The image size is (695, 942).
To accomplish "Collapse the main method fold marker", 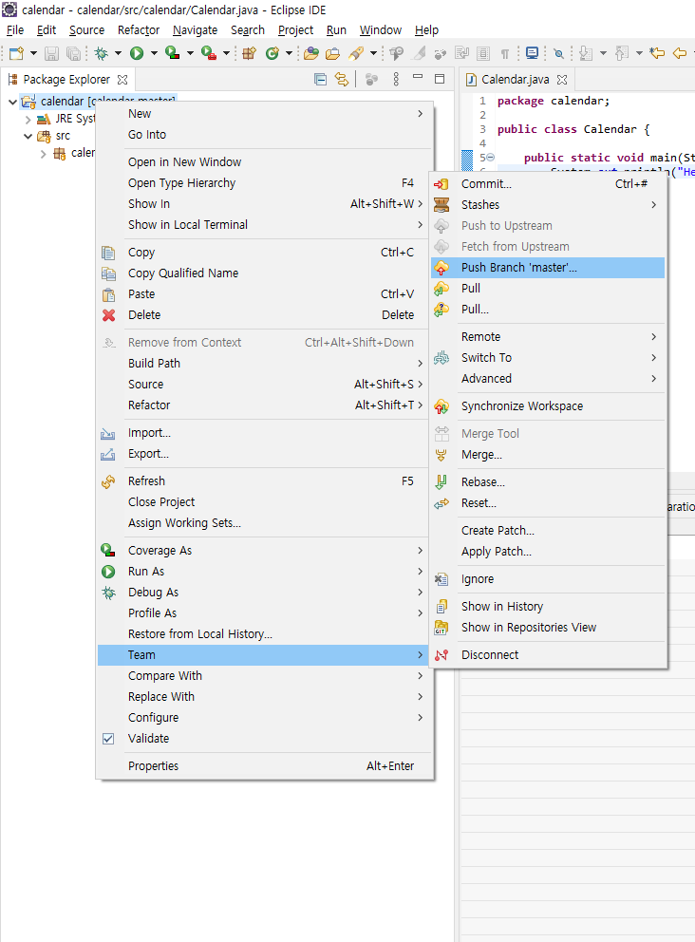I will tap(490, 158).
